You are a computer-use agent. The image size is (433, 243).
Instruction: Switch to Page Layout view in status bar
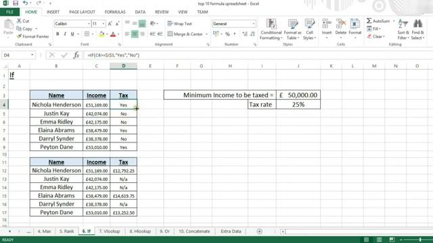pyautogui.click(x=380, y=240)
